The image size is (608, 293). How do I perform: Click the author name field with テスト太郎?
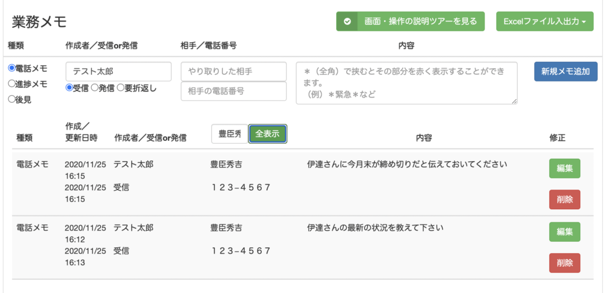click(x=118, y=71)
